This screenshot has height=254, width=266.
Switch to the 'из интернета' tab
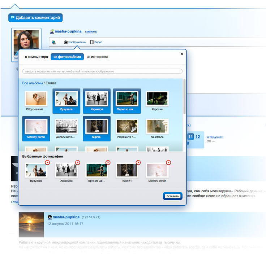coord(97,57)
